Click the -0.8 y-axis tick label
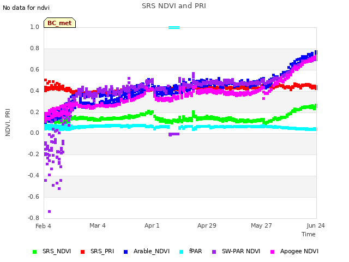The height and width of the screenshot is (262, 349). (33, 218)
